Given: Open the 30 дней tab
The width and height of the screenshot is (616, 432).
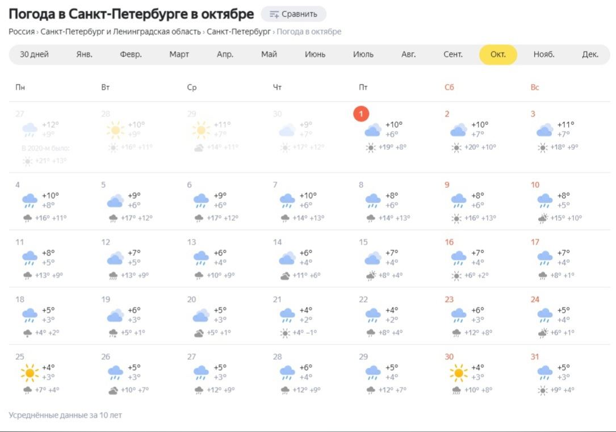Looking at the screenshot, I should (x=33, y=54).
